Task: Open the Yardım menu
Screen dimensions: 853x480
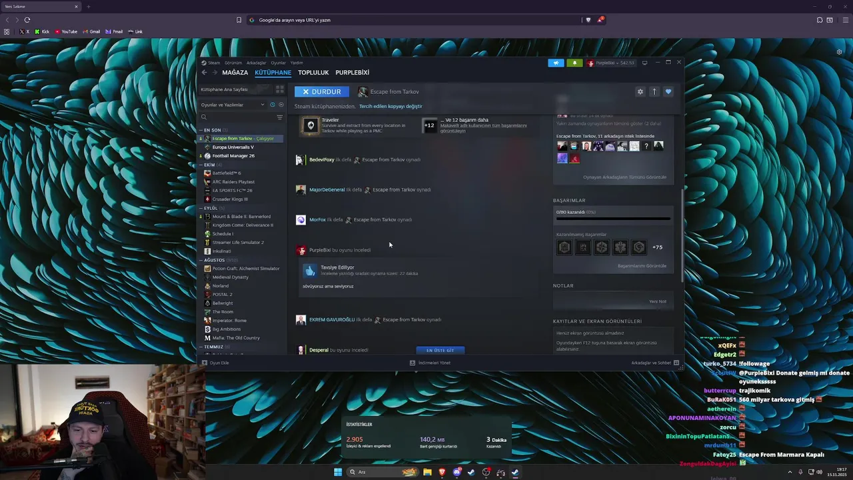Action: tap(297, 63)
